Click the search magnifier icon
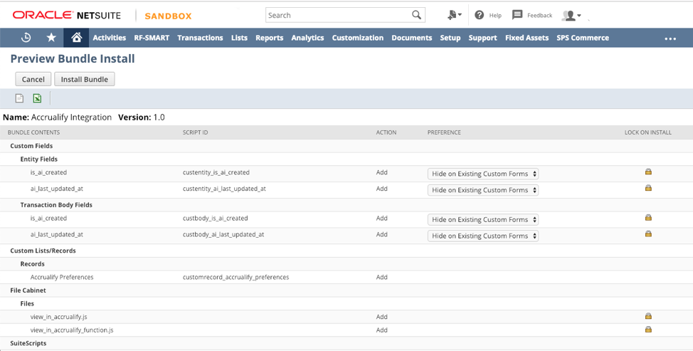Image resolution: width=693 pixels, height=351 pixels. tap(416, 15)
